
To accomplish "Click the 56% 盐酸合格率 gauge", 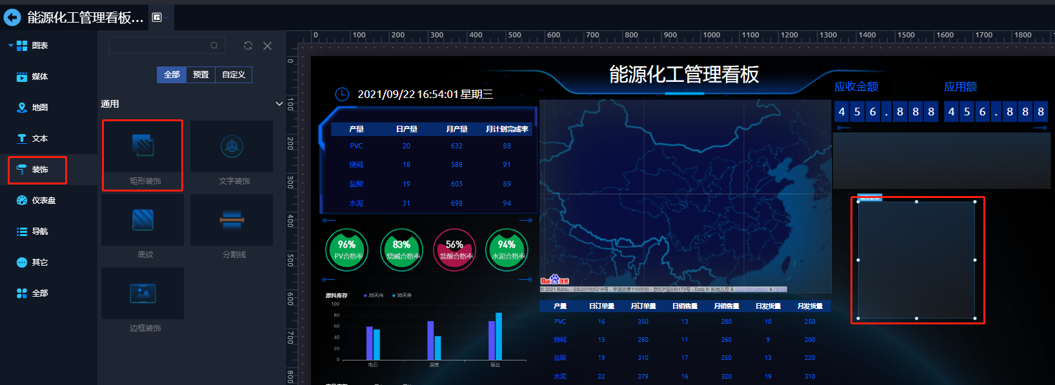I will coord(454,250).
